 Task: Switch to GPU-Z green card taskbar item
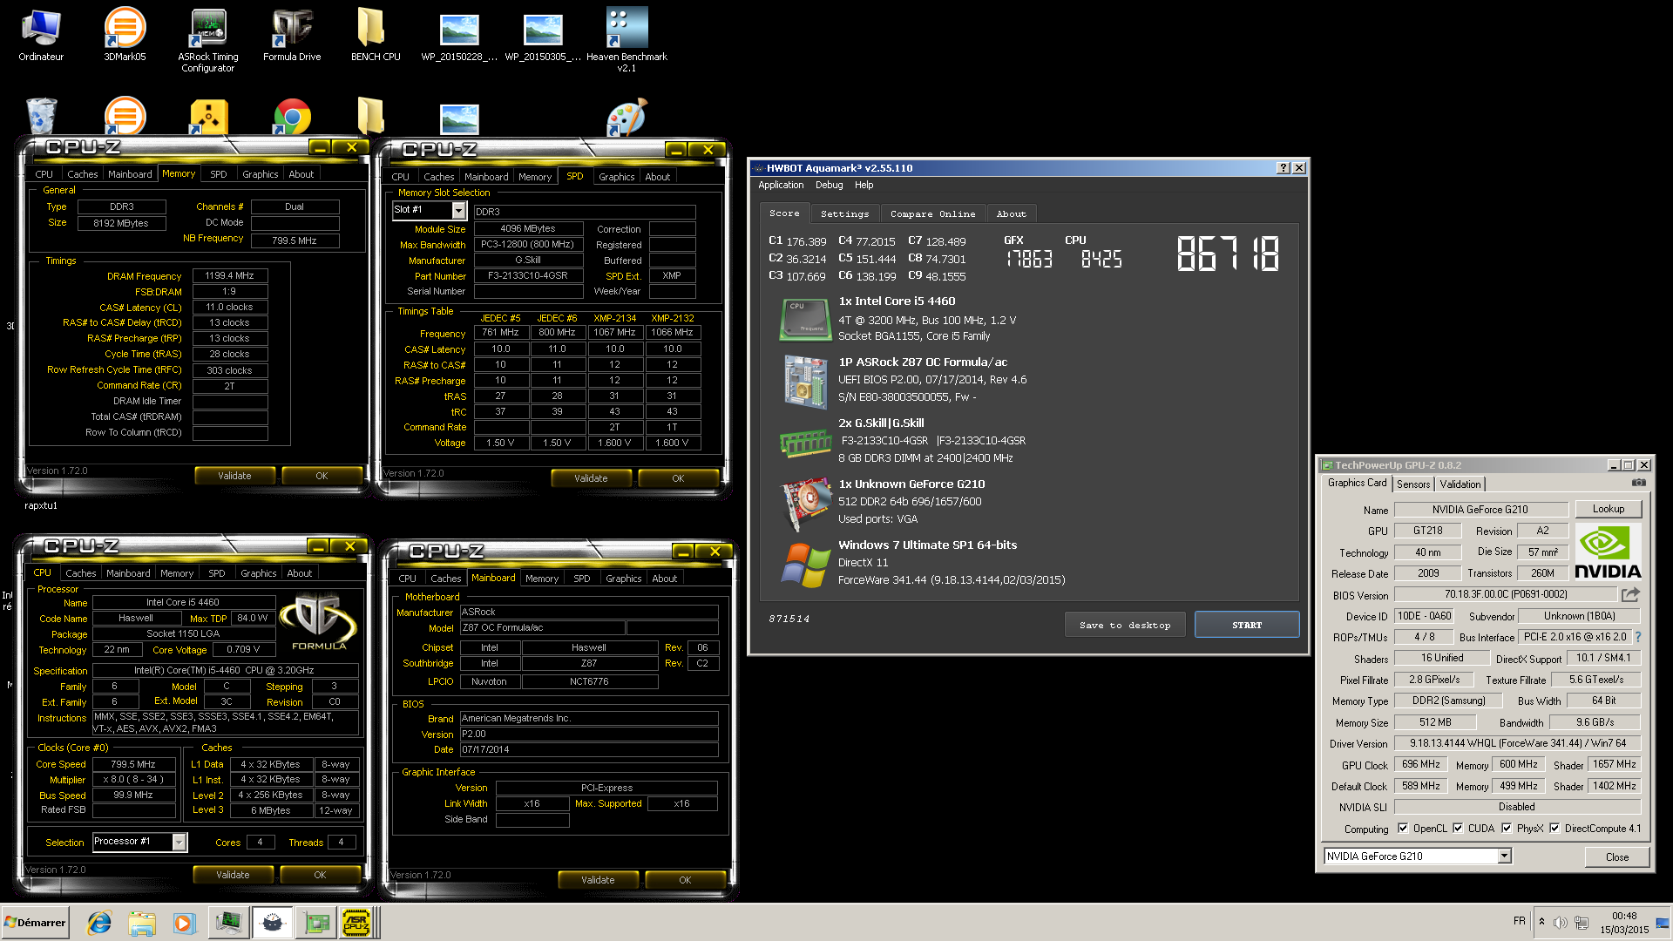tap(315, 923)
